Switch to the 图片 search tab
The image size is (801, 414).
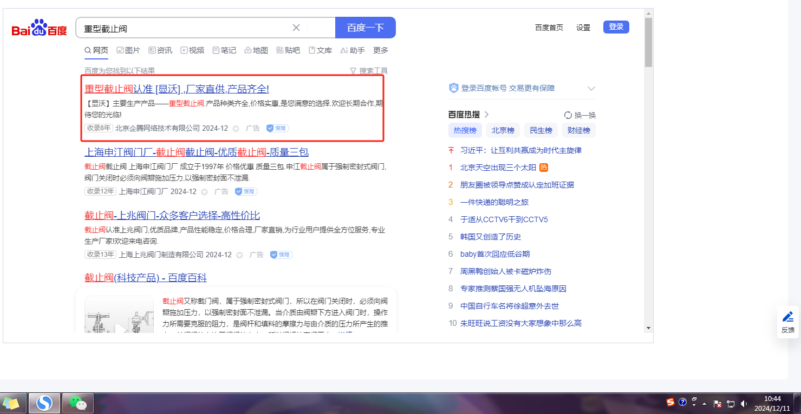[128, 50]
